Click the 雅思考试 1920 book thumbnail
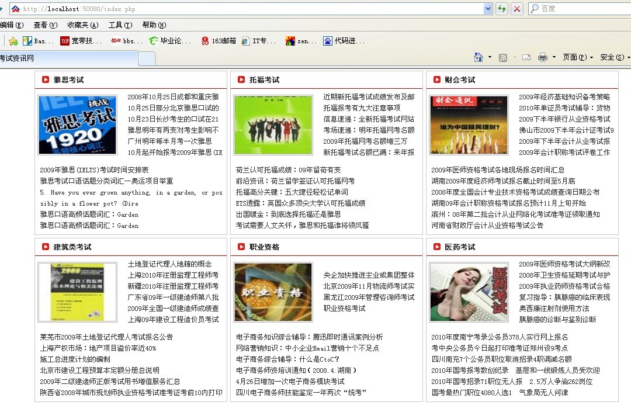The image size is (631, 405). pos(77,124)
